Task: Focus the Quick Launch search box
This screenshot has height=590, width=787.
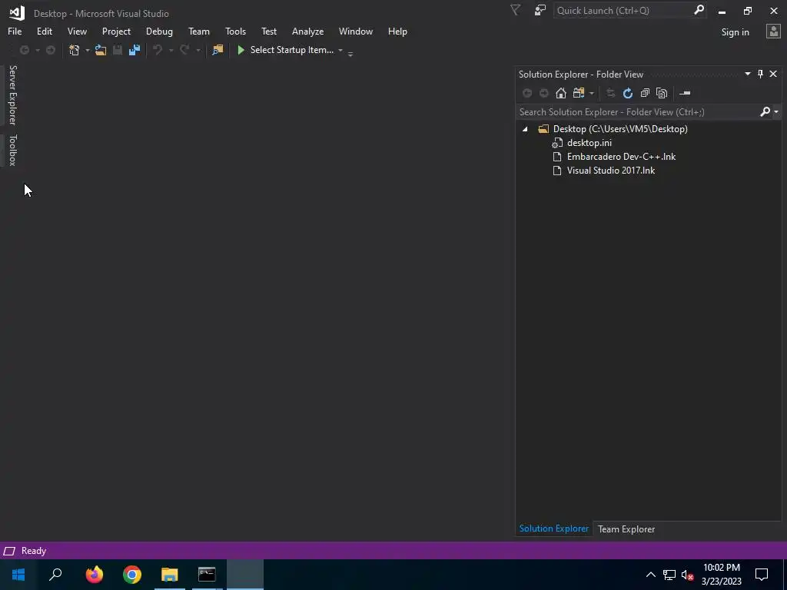Action: 623,11
